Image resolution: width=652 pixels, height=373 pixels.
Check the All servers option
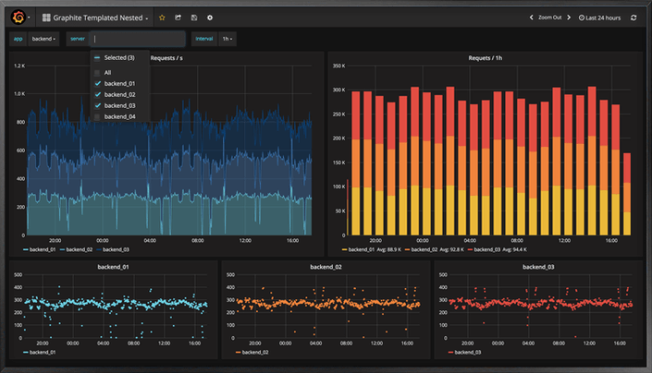(103, 73)
